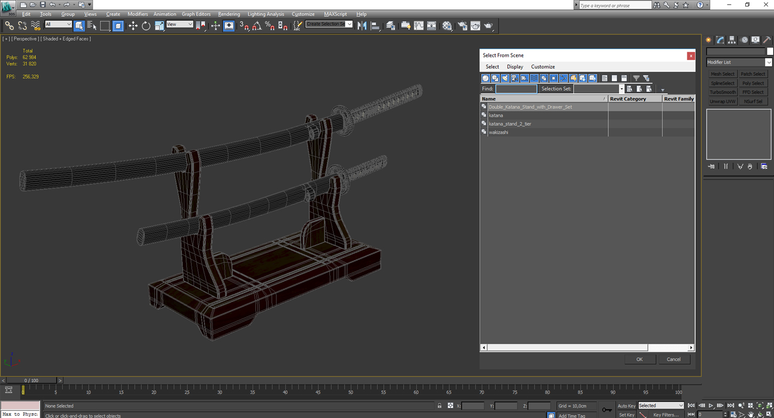Click the Mesh Select modifier button

tap(722, 74)
